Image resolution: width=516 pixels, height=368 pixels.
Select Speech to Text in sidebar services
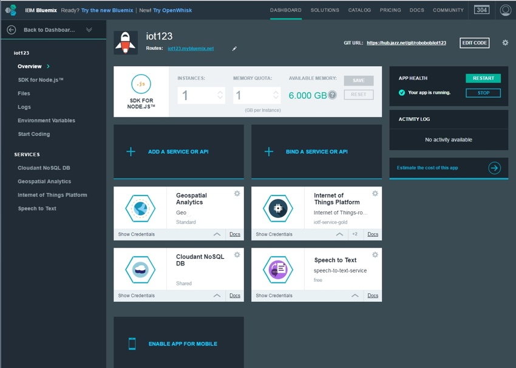pos(37,208)
